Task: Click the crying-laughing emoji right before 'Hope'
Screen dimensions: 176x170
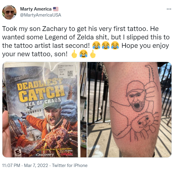Action: click(x=115, y=45)
